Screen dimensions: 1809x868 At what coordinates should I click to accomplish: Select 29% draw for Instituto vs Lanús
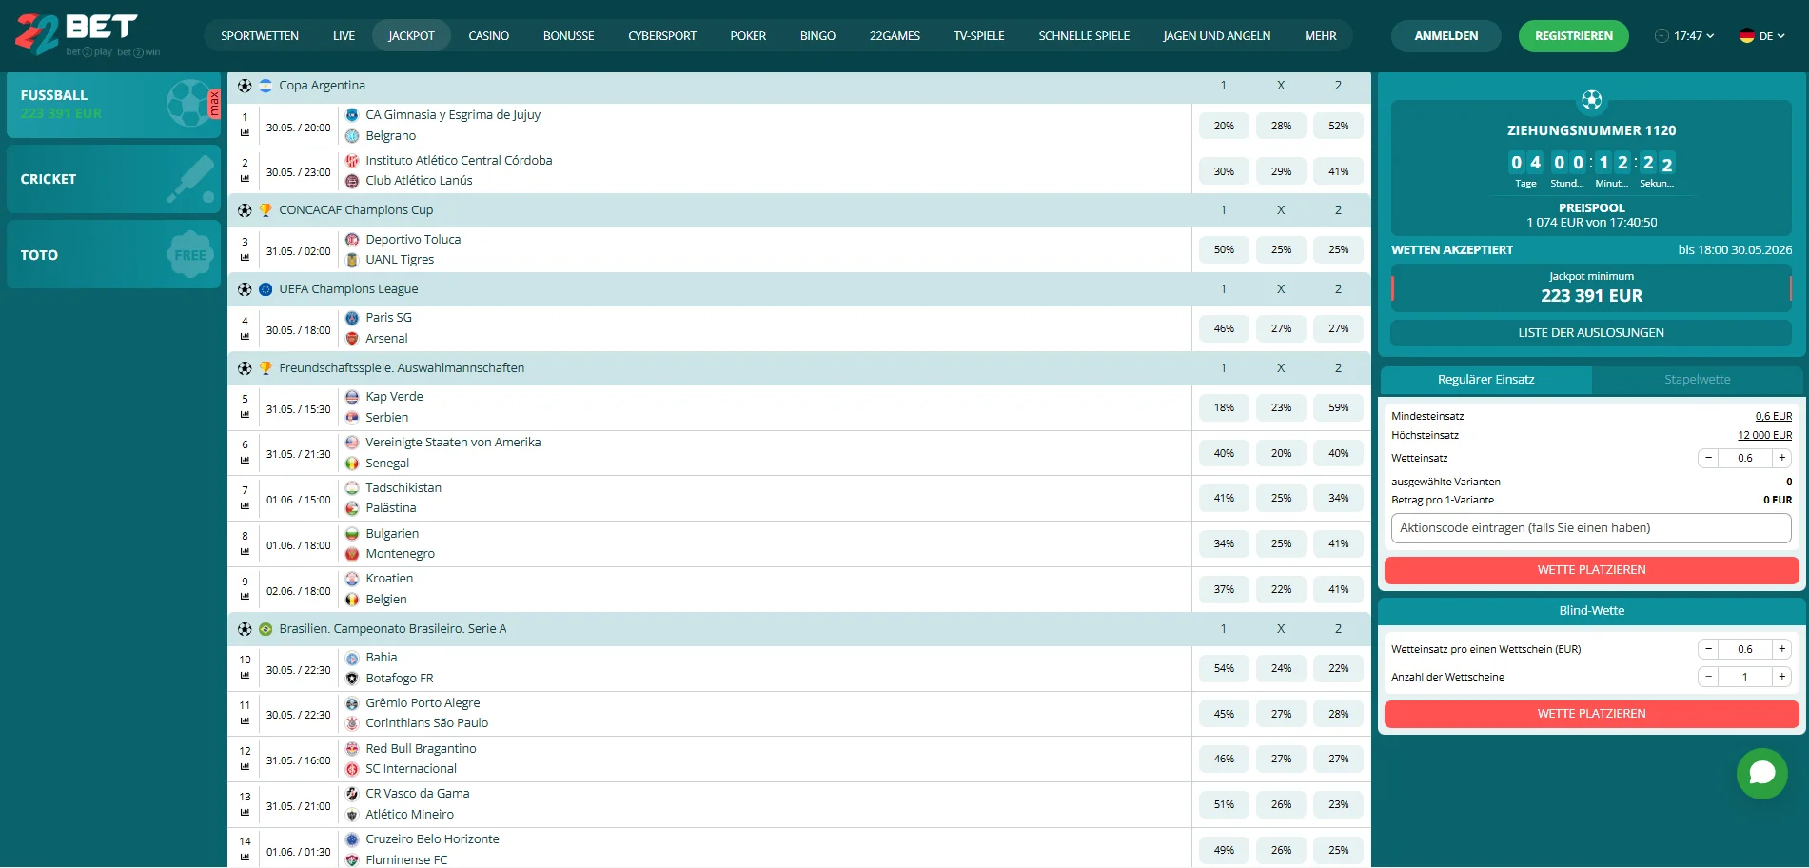point(1281,171)
